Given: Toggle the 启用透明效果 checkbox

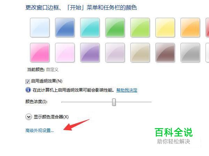Looking at the screenshot, I should tap(28, 81).
